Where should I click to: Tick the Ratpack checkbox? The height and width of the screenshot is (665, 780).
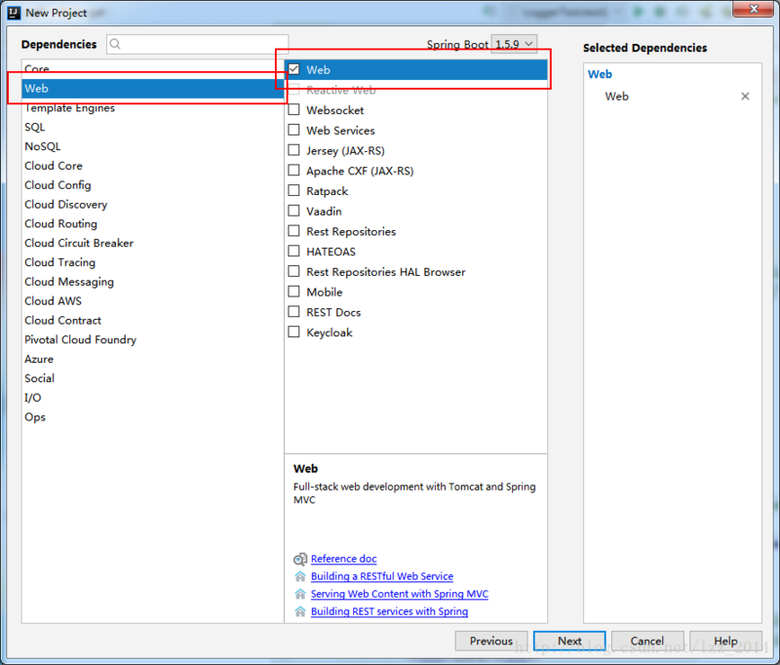(294, 191)
